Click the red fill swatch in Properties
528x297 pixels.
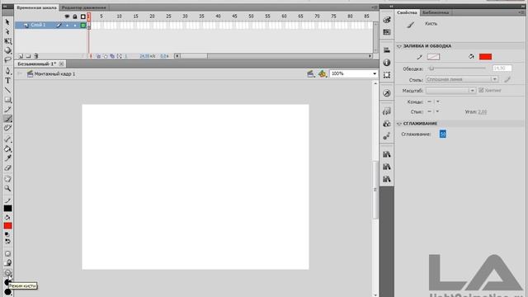click(485, 57)
